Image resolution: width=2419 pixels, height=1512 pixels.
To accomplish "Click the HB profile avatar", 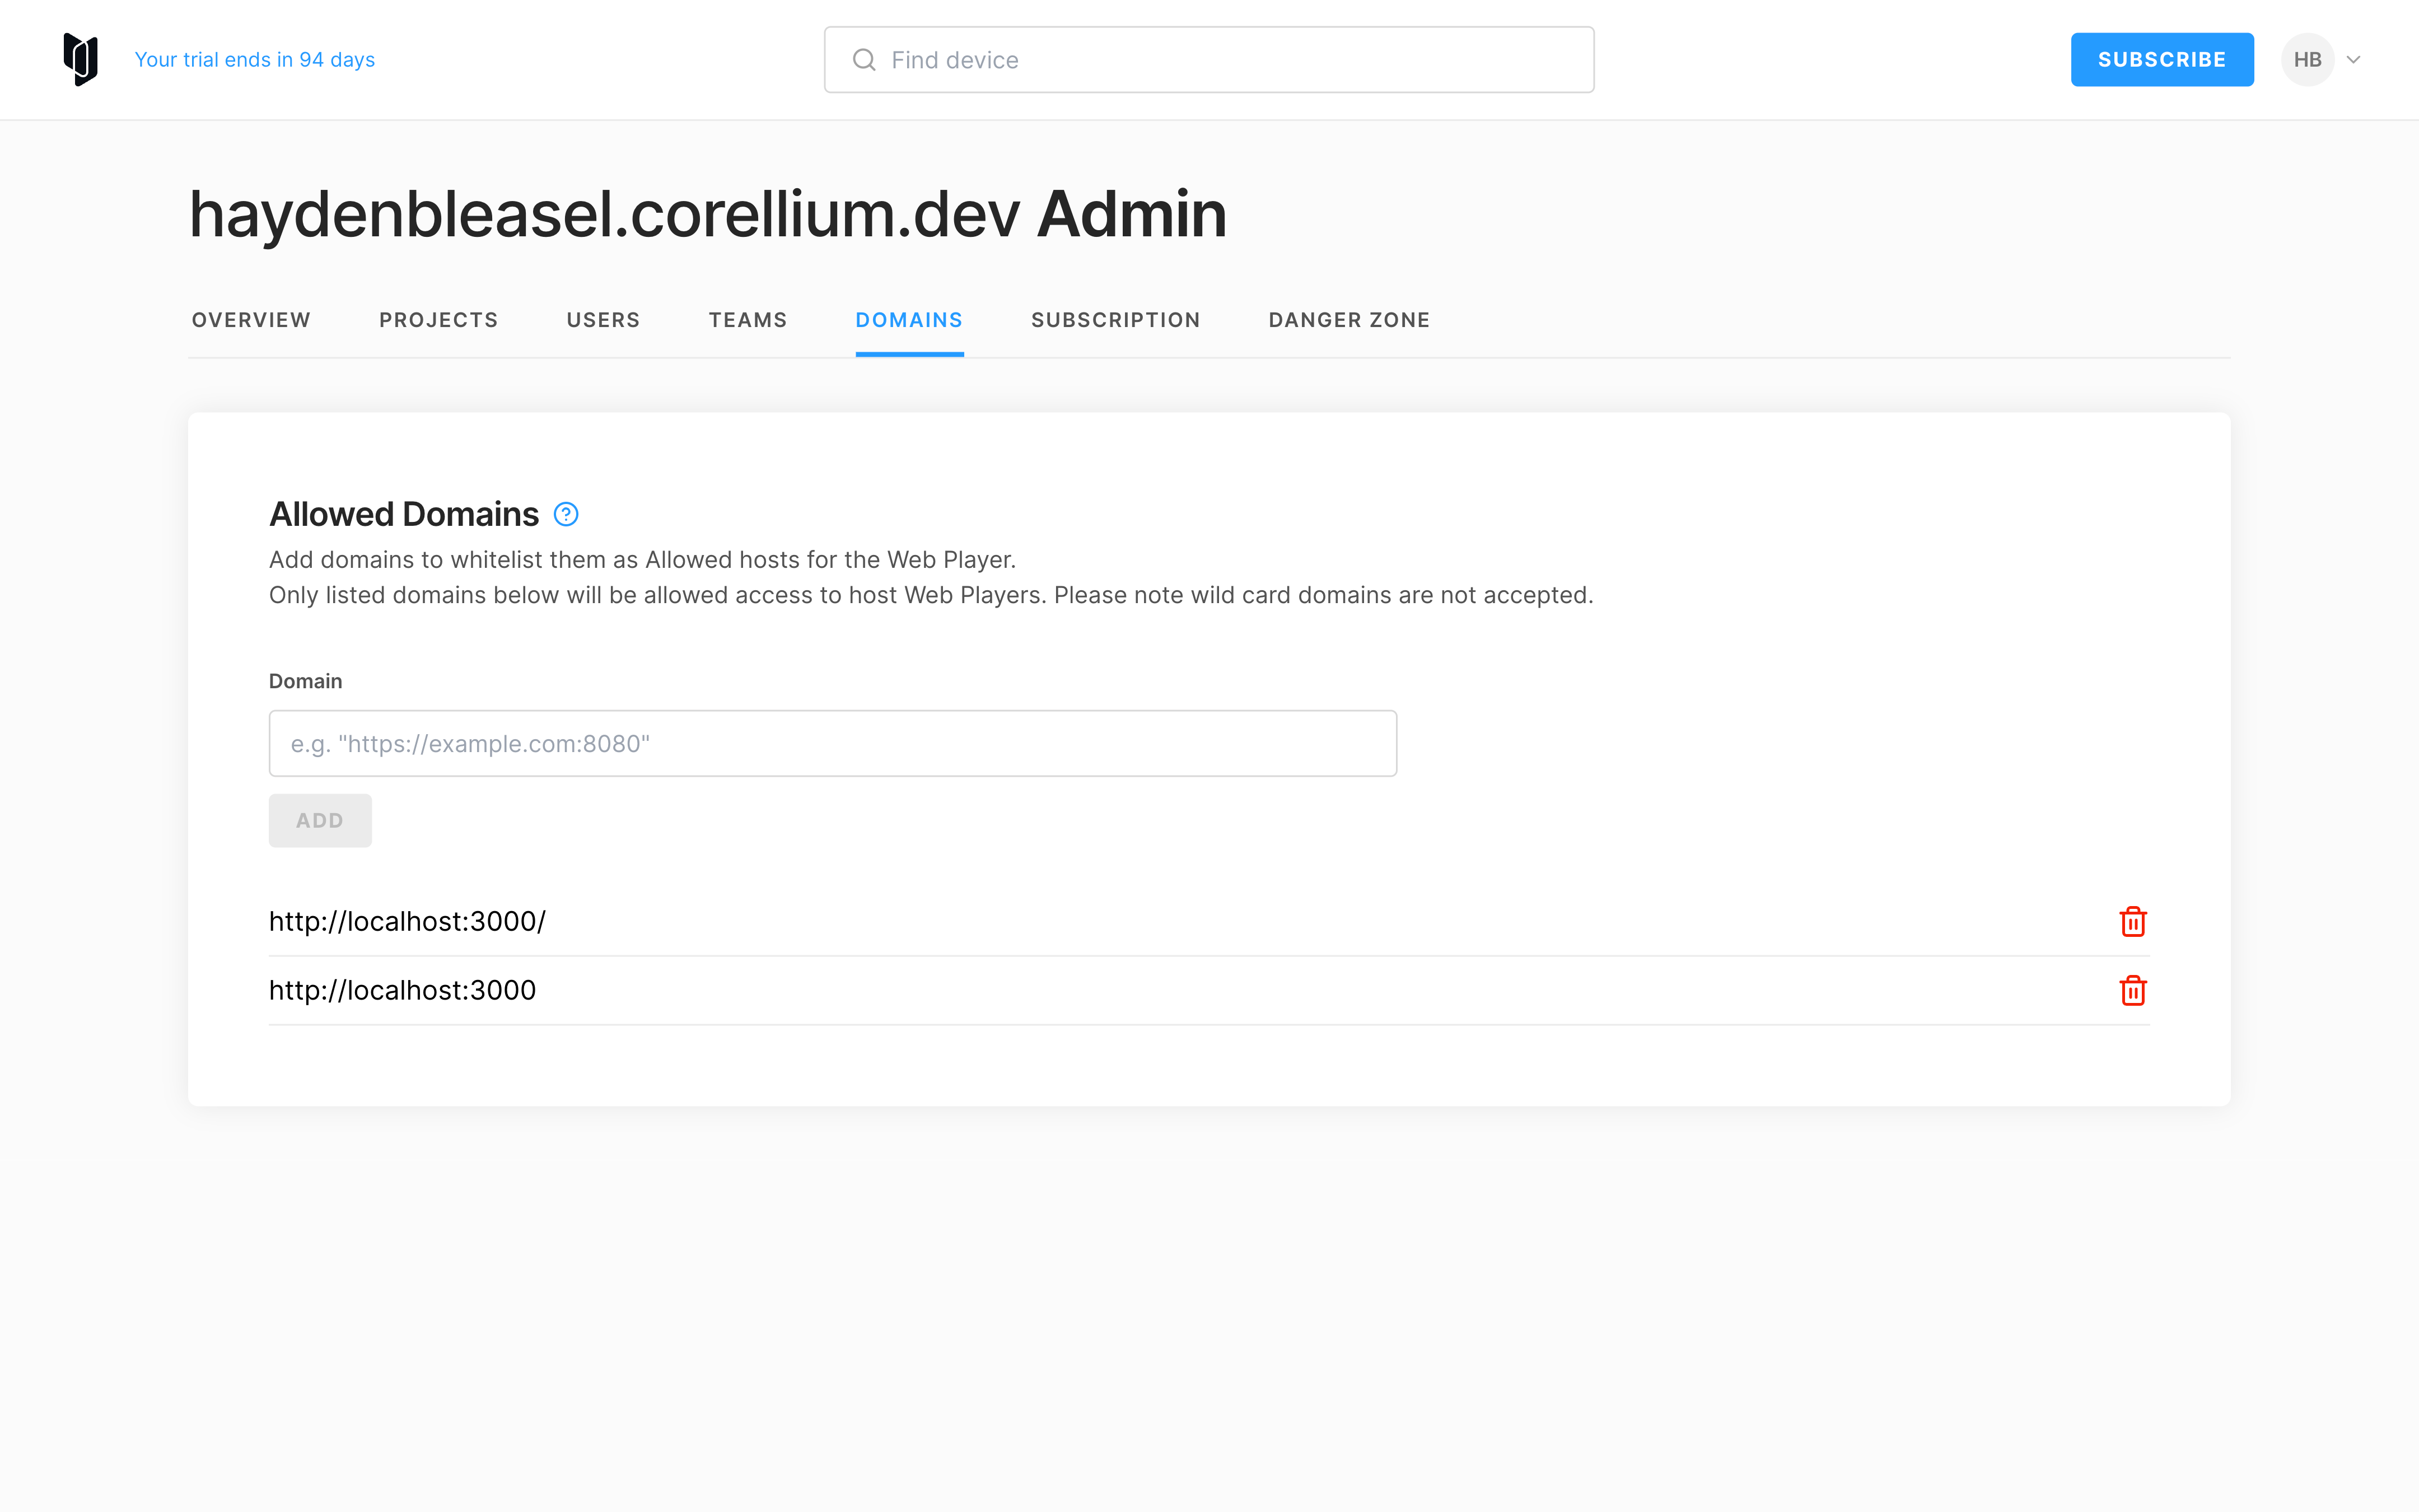I will 2307,59.
